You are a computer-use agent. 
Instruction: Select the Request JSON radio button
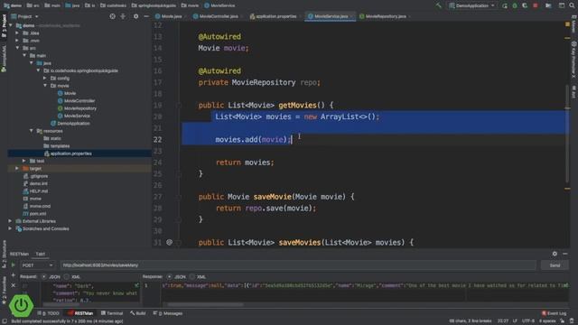coord(44,276)
